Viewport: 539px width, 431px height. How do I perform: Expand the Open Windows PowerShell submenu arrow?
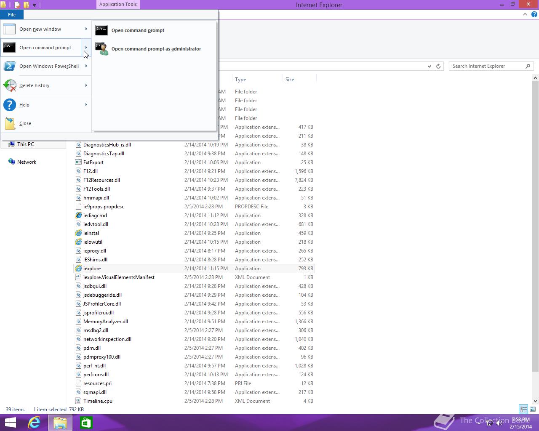tap(86, 66)
